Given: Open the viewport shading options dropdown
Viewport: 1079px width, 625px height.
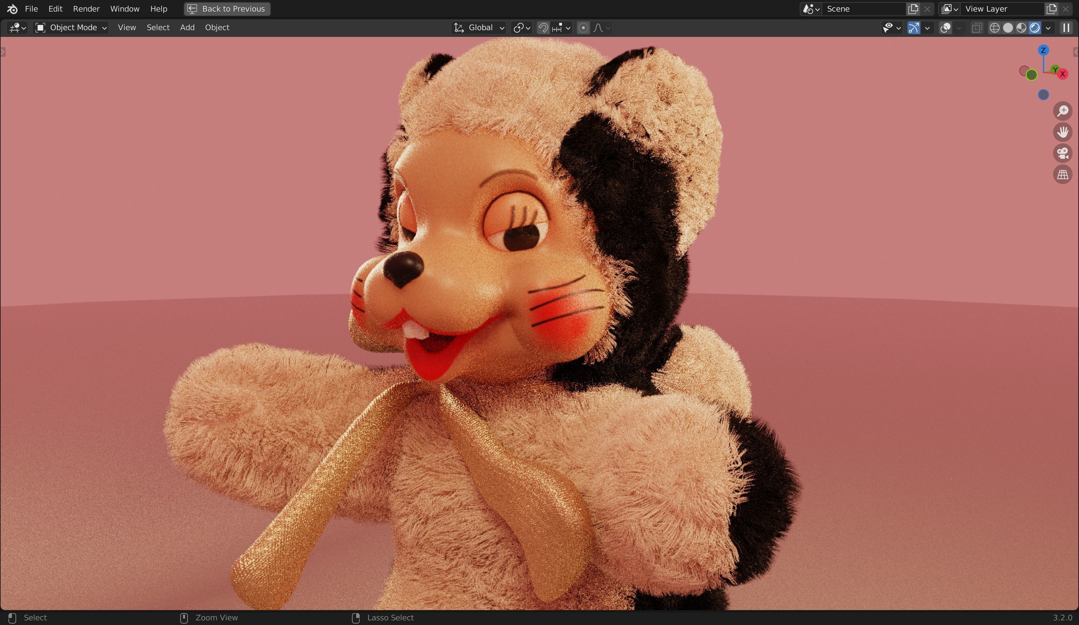Looking at the screenshot, I should click(x=1048, y=27).
